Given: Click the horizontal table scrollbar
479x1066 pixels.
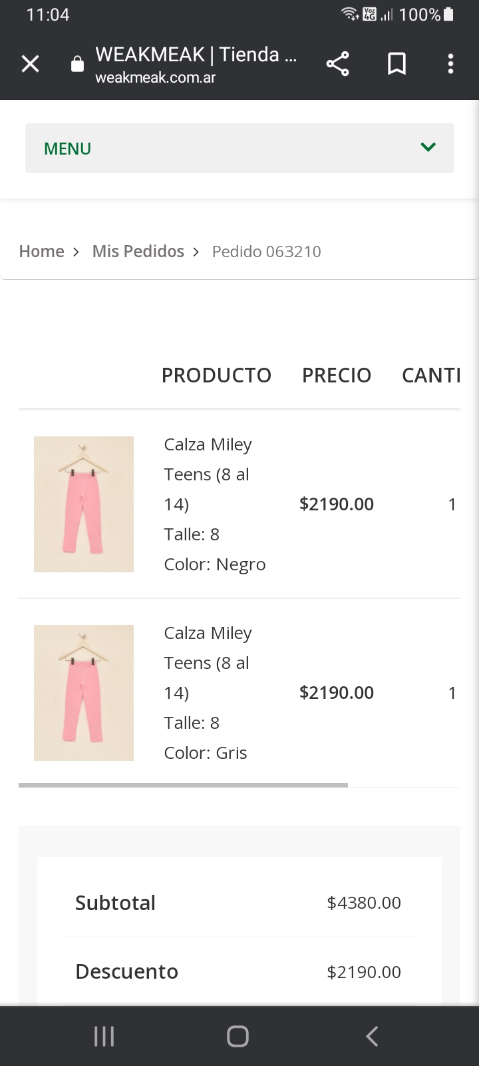Looking at the screenshot, I should pyautogui.click(x=183, y=785).
